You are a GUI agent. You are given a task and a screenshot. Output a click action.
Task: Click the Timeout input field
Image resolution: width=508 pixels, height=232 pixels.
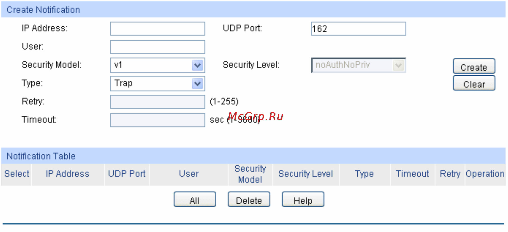158,120
